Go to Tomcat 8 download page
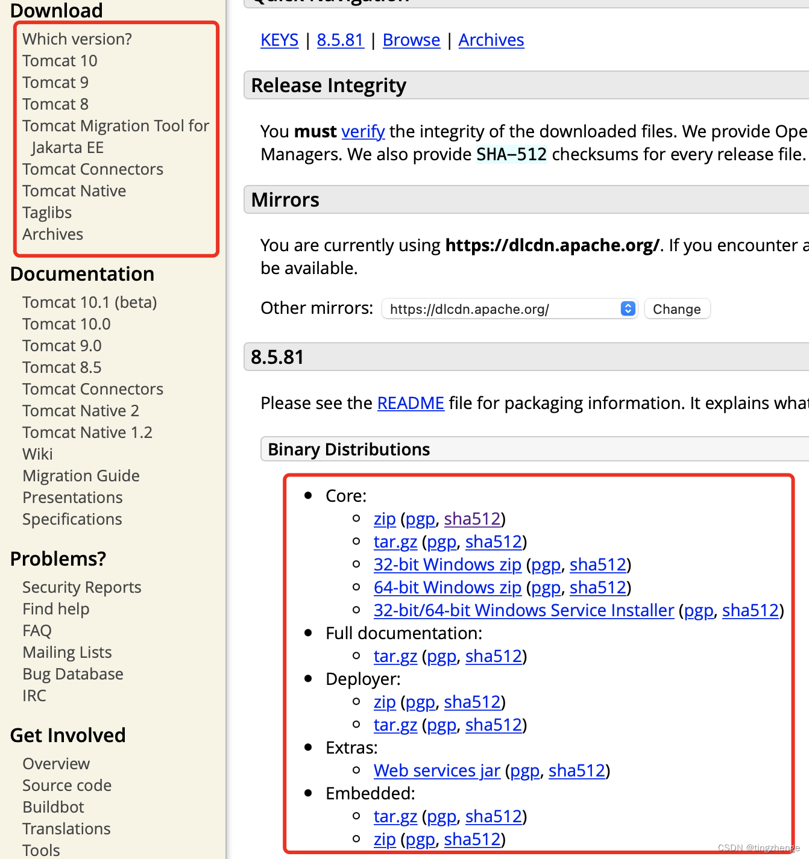 click(55, 104)
